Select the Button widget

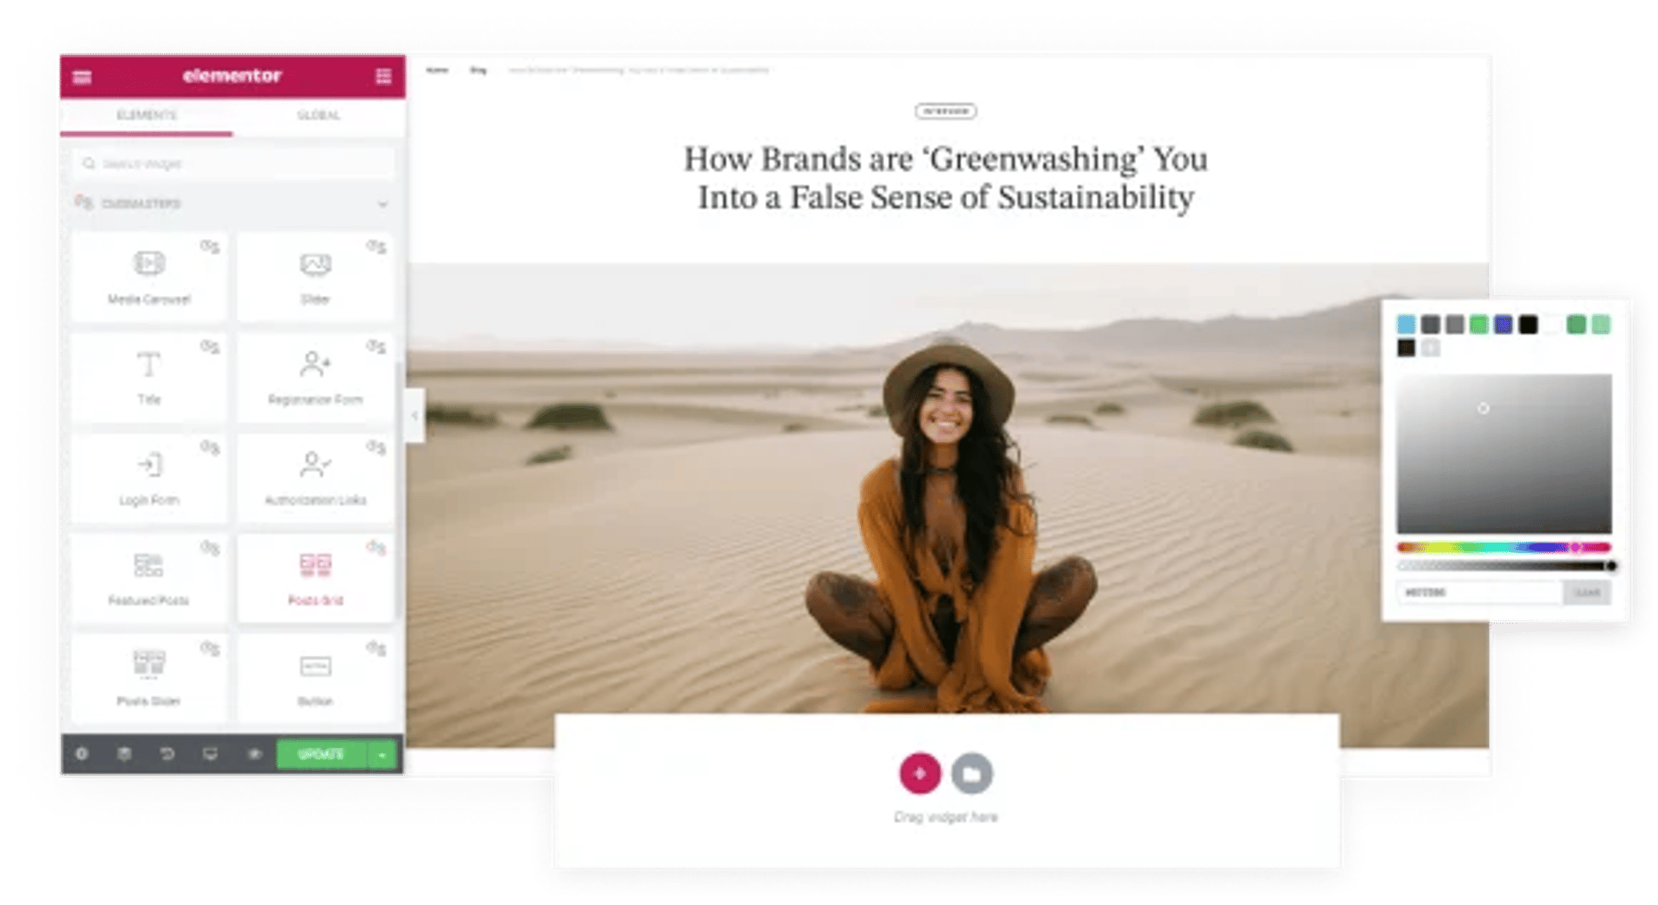[315, 679]
